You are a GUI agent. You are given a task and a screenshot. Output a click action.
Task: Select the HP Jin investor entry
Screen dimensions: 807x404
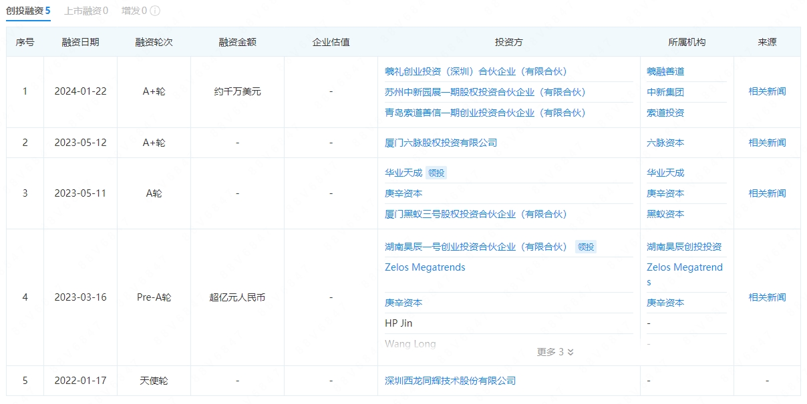tap(399, 323)
